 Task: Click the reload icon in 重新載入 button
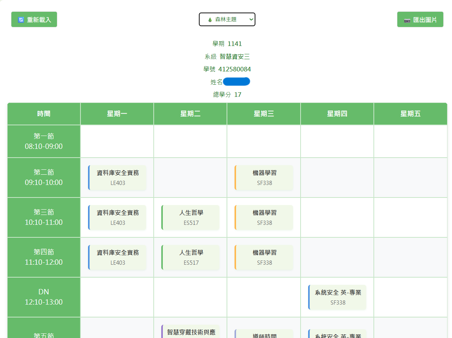click(21, 20)
